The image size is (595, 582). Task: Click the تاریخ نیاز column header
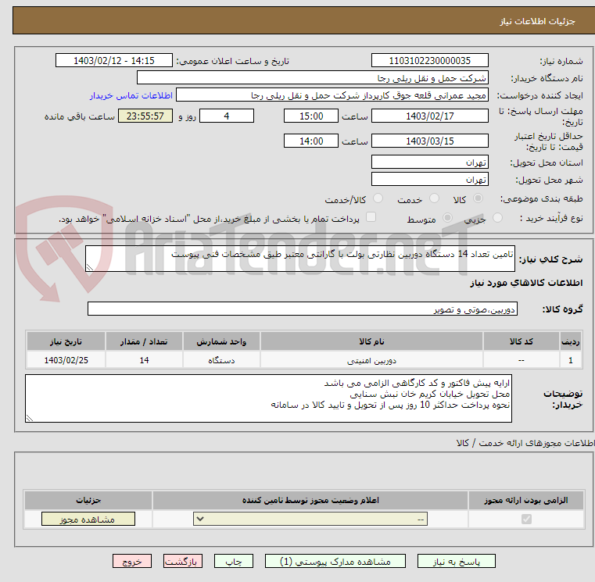click(66, 341)
